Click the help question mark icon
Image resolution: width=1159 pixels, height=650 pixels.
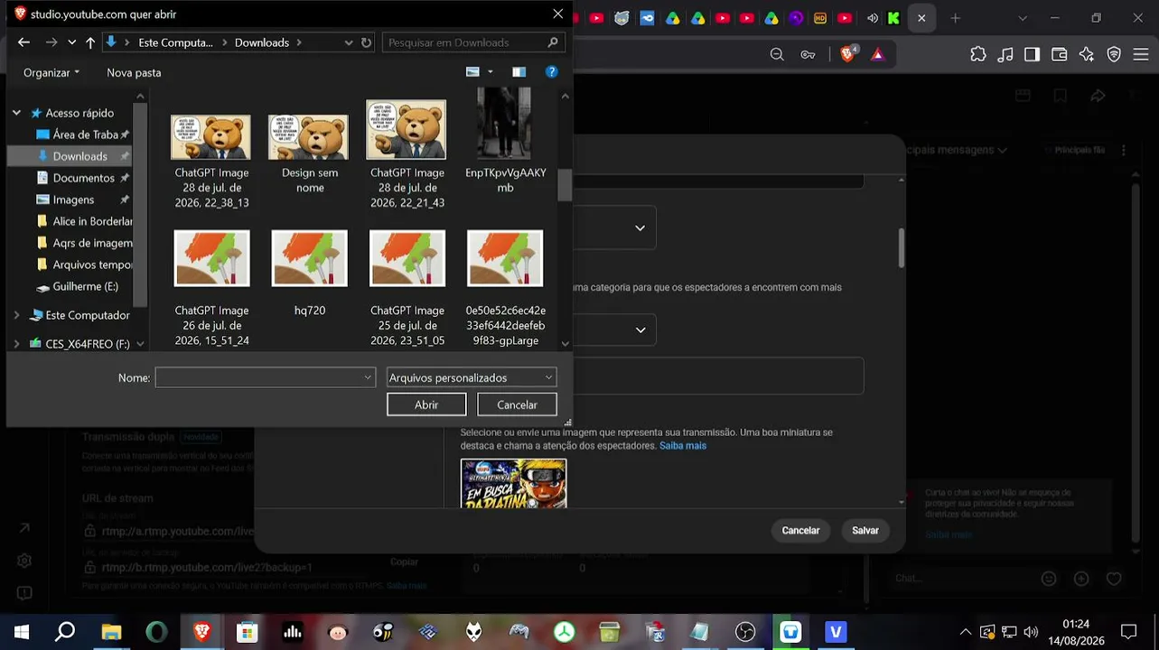click(x=551, y=72)
